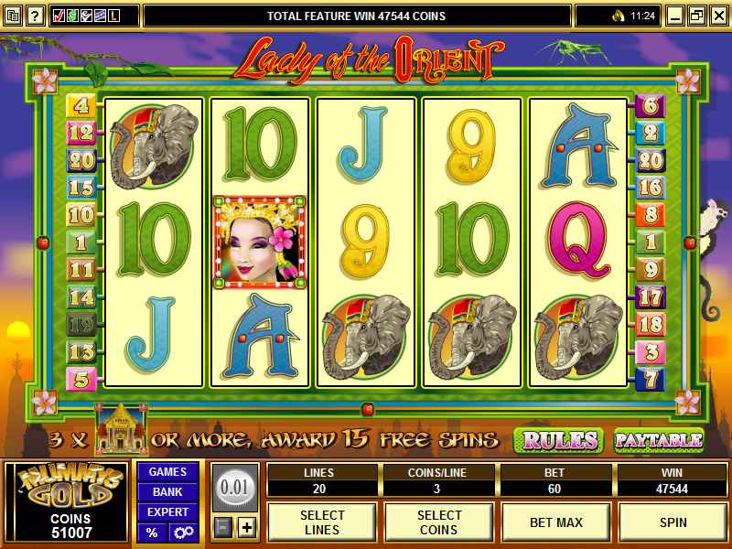Select payline 20 indicator on right
This screenshot has width=732, height=549.
651,160
